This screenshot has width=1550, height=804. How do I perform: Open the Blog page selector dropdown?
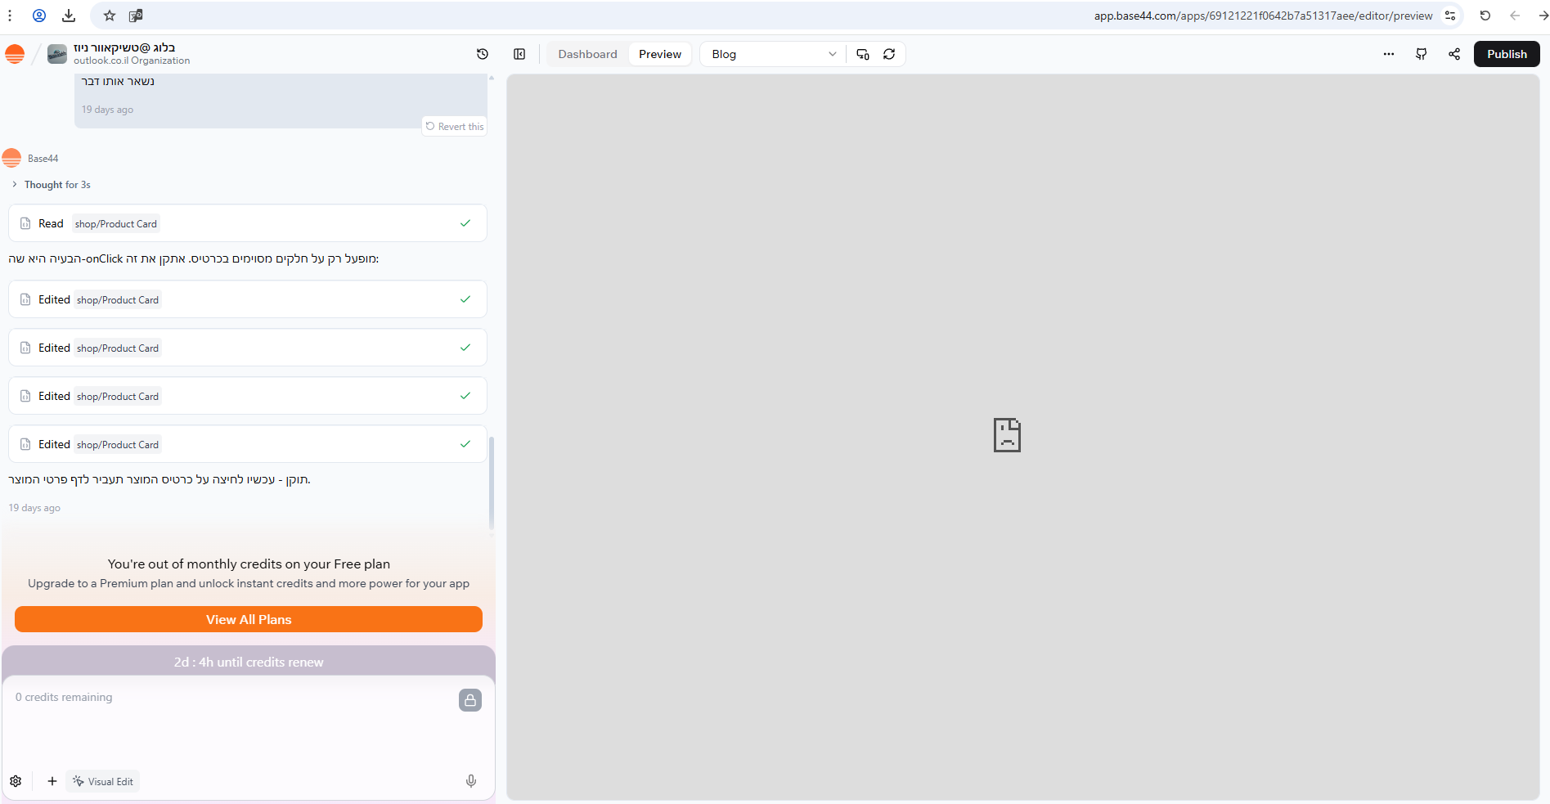[x=772, y=54]
